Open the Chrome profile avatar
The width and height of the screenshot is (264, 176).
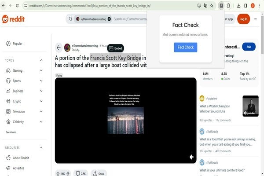click(253, 6)
